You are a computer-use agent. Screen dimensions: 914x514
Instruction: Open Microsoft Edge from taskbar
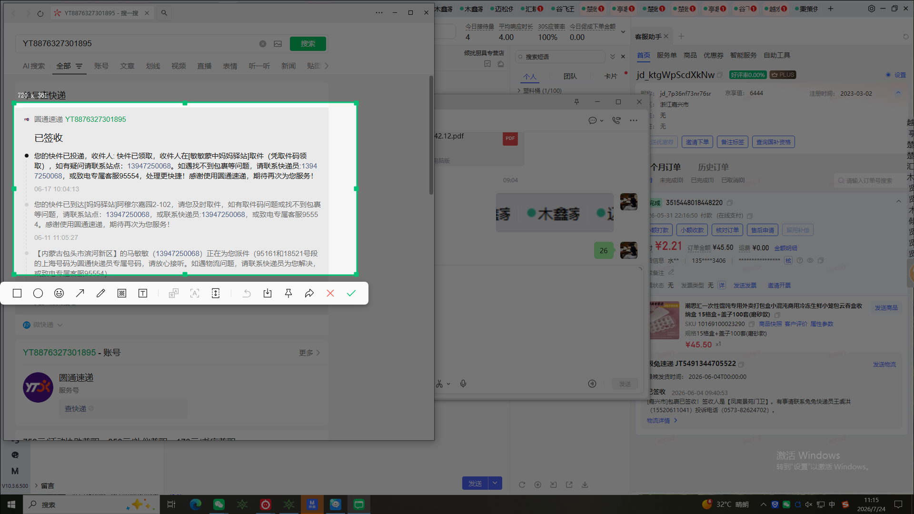(x=195, y=504)
